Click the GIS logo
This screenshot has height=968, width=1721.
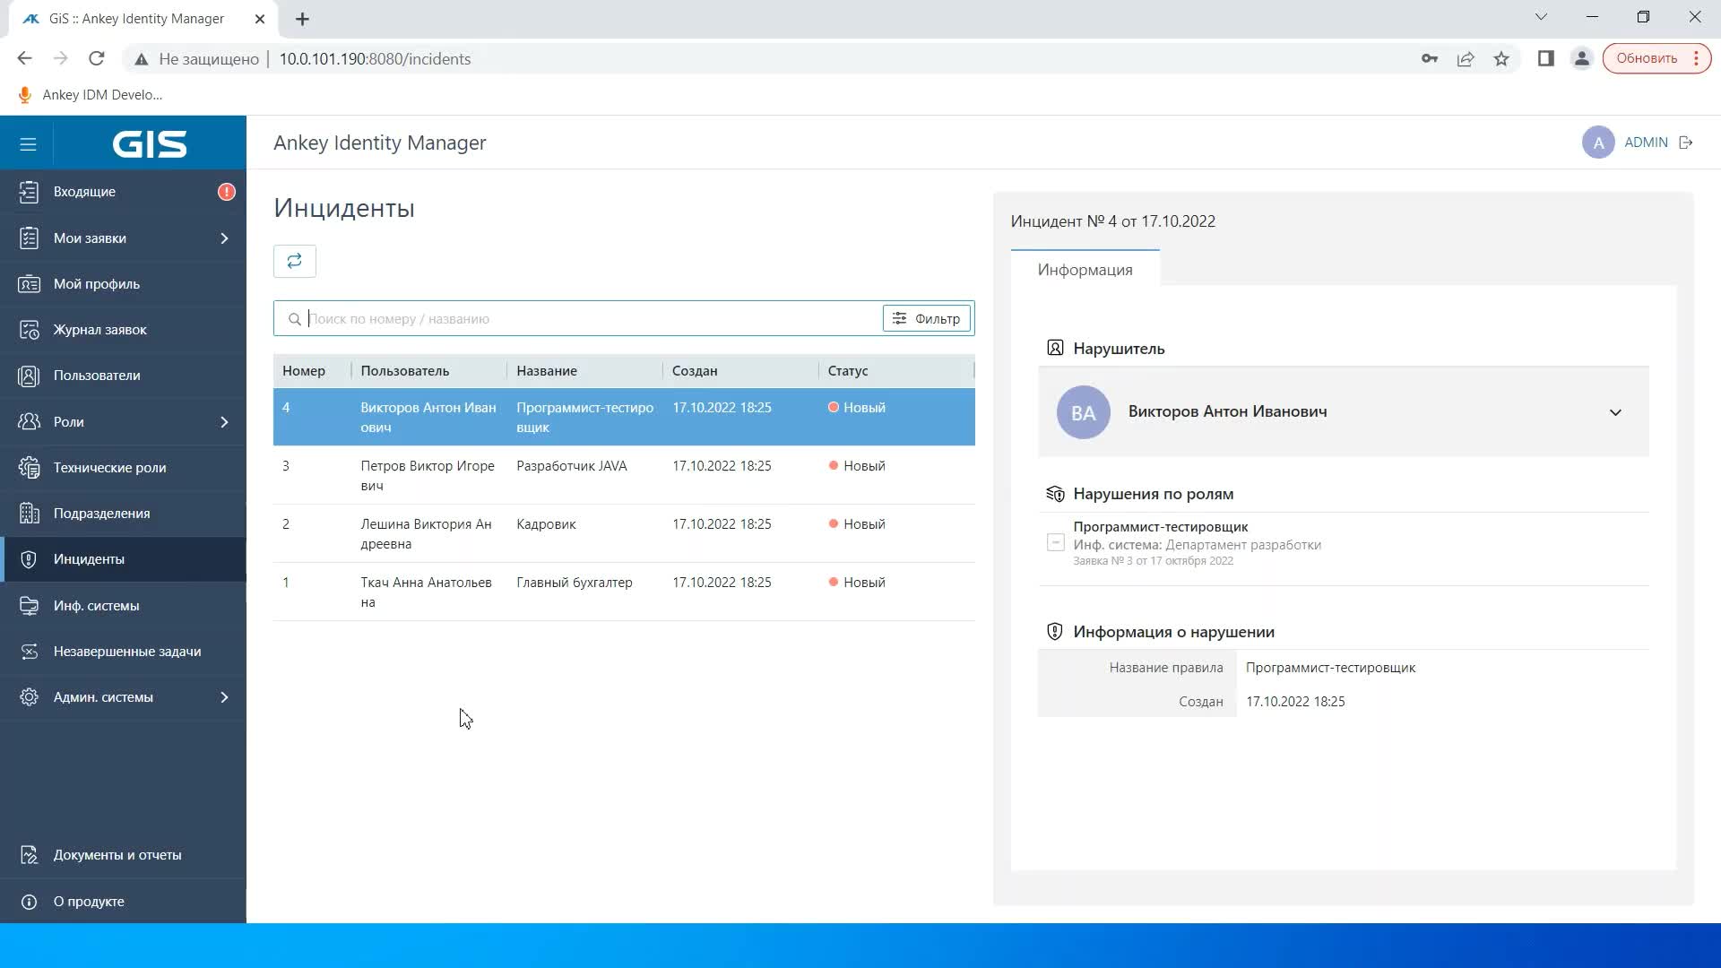coord(150,143)
